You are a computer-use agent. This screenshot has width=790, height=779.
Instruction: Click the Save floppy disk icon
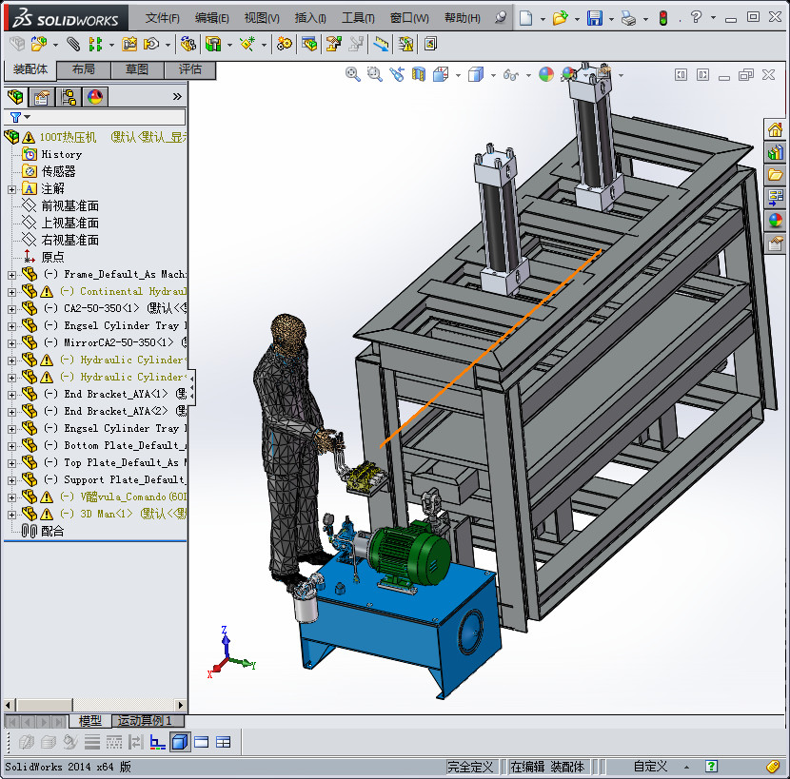click(x=595, y=18)
